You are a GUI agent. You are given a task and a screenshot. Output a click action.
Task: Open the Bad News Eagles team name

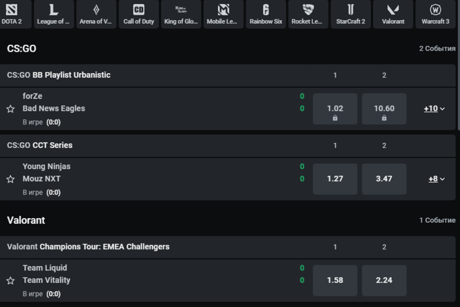(54, 109)
